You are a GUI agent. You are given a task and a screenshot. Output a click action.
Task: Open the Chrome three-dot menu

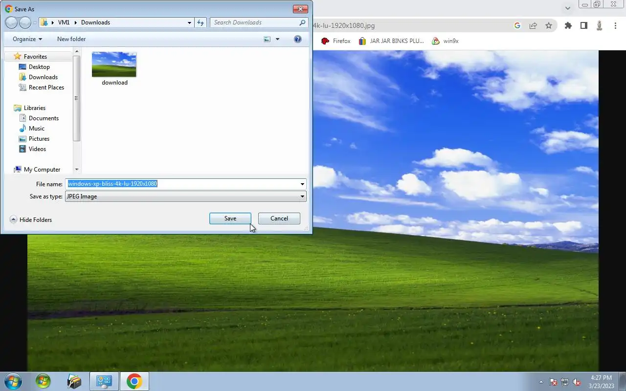pyautogui.click(x=615, y=25)
